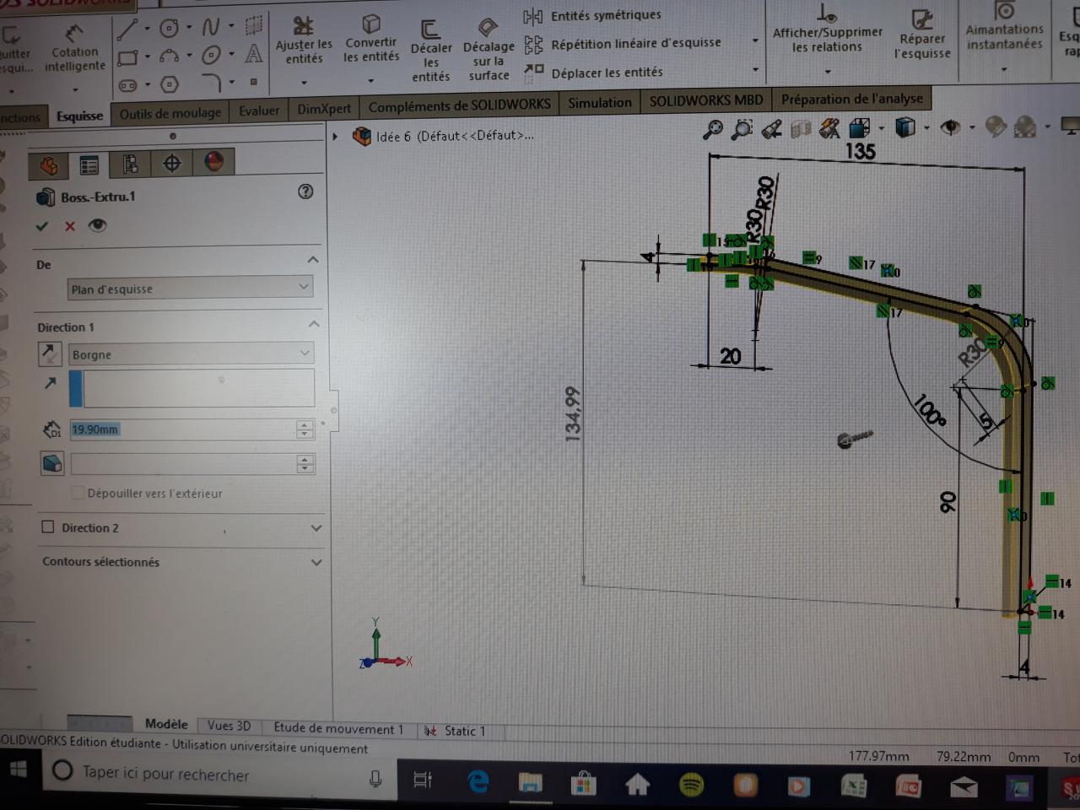Toggle the draft on/off button
This screenshot has height=810, width=1080.
pos(52,463)
